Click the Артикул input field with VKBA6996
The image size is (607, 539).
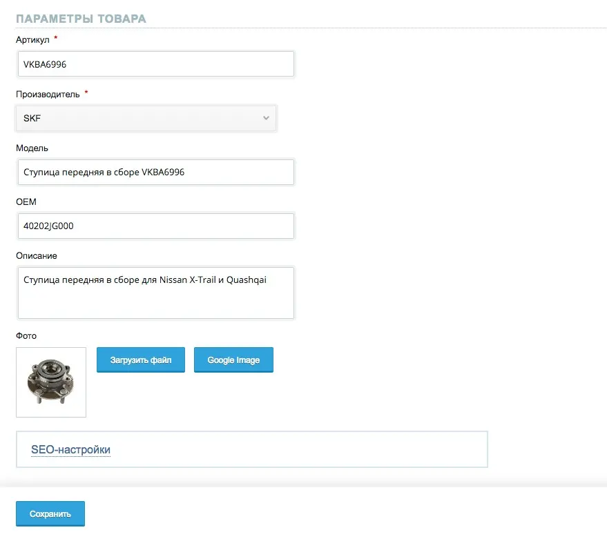[x=155, y=64]
